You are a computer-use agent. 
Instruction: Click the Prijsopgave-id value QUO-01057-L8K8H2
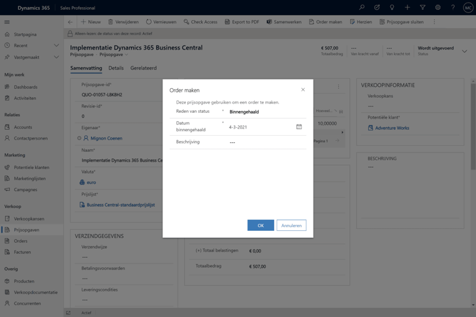point(102,95)
